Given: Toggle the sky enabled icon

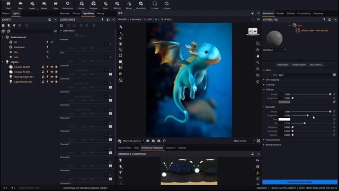Looking at the screenshot, I should (x=47, y=52).
